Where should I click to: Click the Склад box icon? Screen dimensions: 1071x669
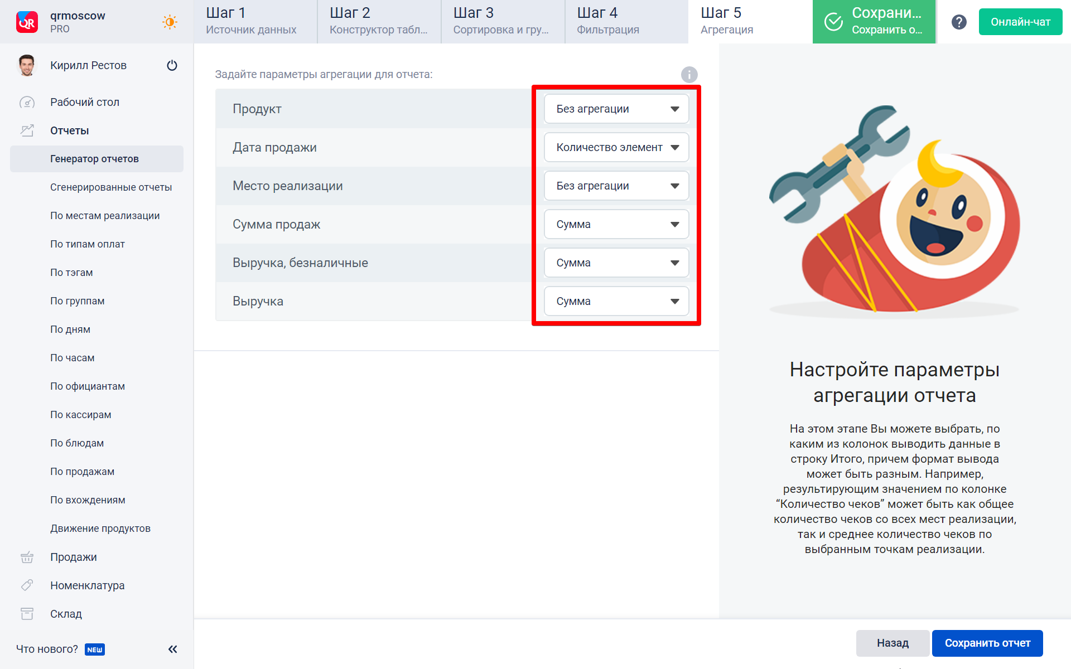point(27,614)
